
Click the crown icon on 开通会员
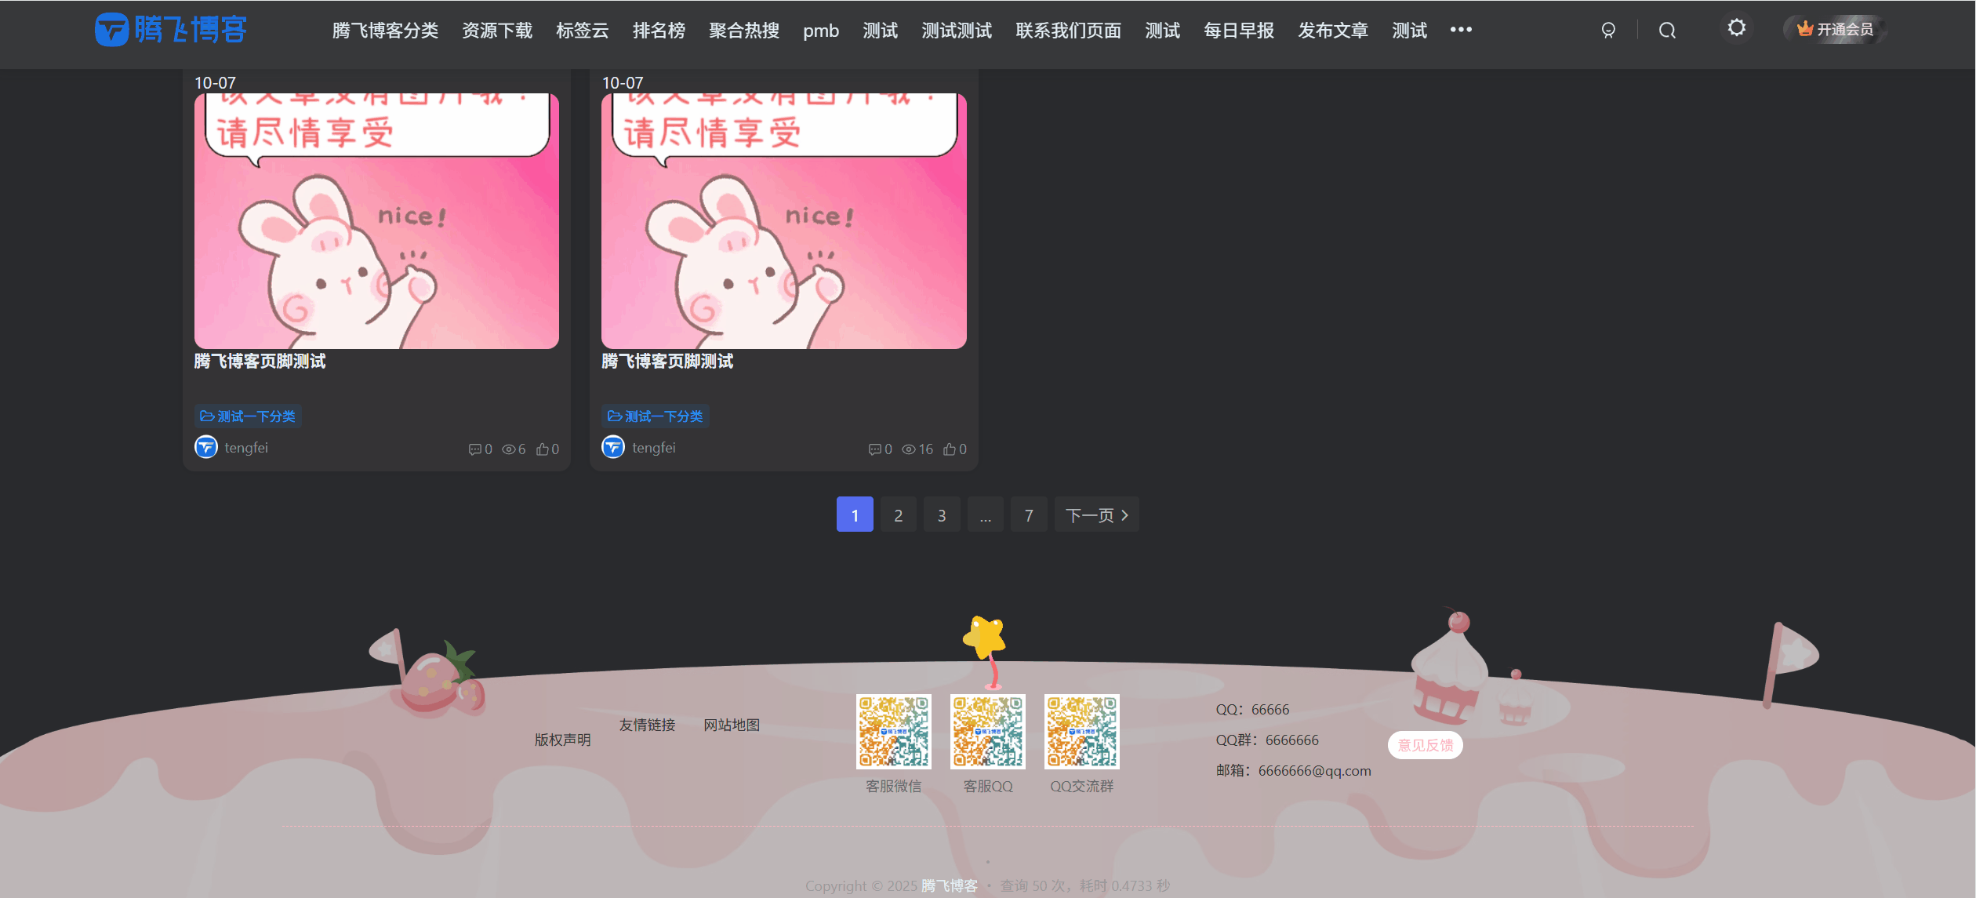tap(1807, 28)
